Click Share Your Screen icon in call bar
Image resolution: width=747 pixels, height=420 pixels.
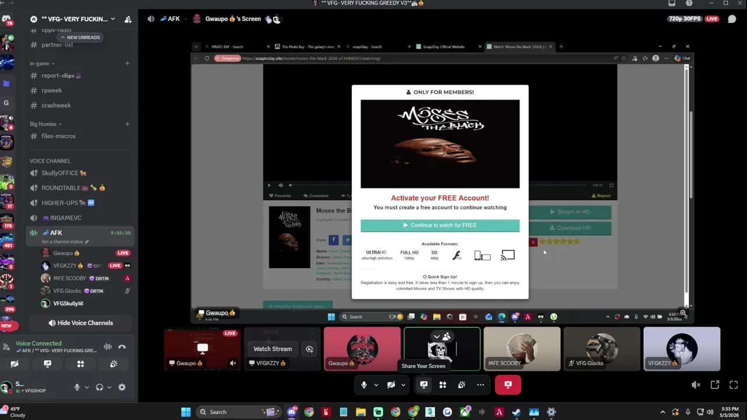coord(424,384)
